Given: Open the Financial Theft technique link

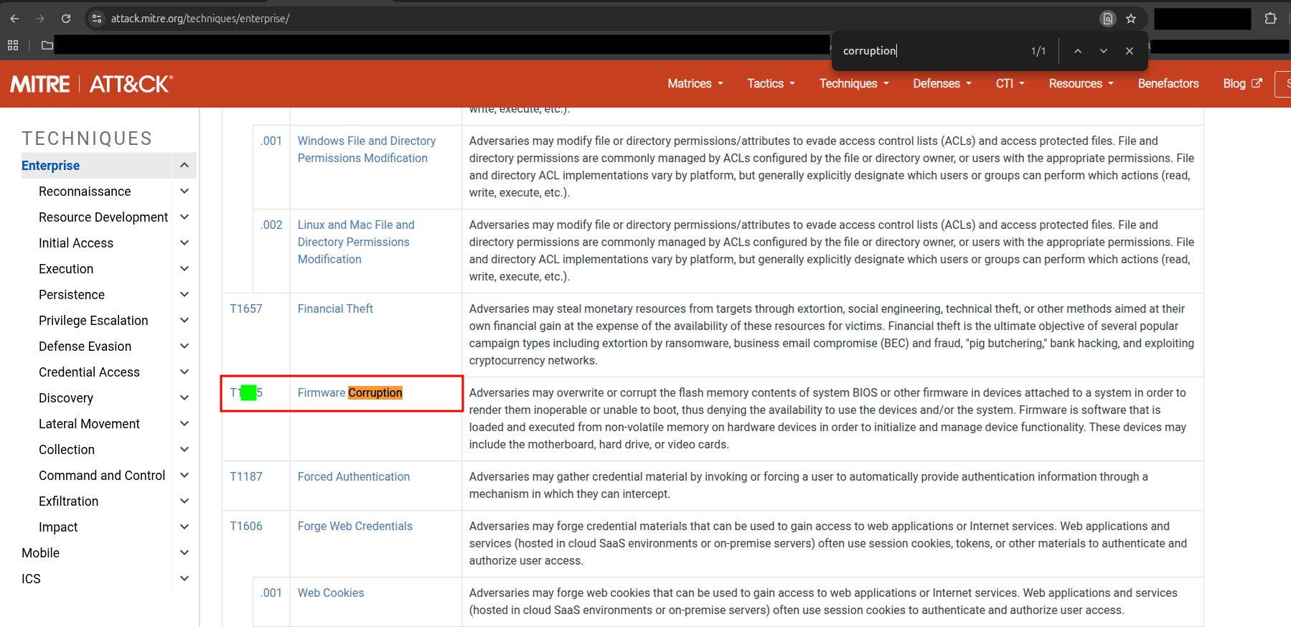Looking at the screenshot, I should [x=335, y=309].
